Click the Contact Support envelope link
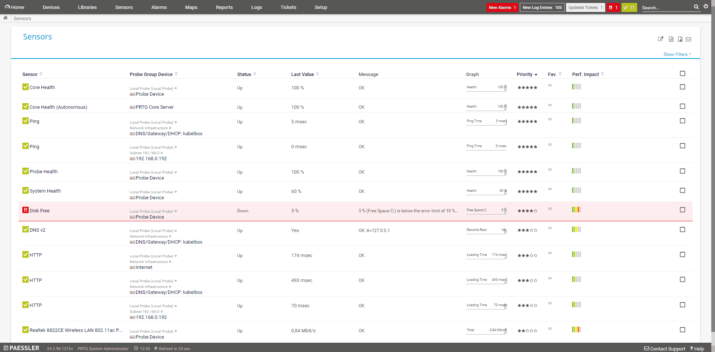Viewport: 715px width, 352px height. pos(665,349)
